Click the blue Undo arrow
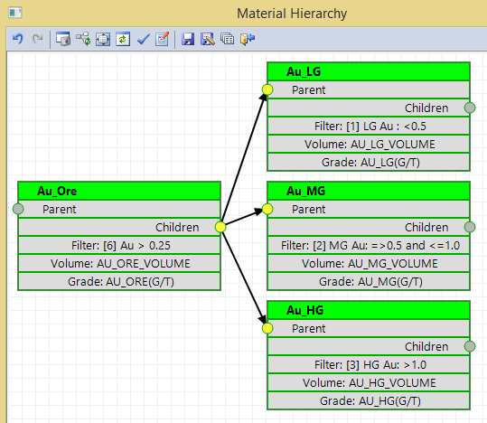This screenshot has height=423, width=487. (18, 39)
